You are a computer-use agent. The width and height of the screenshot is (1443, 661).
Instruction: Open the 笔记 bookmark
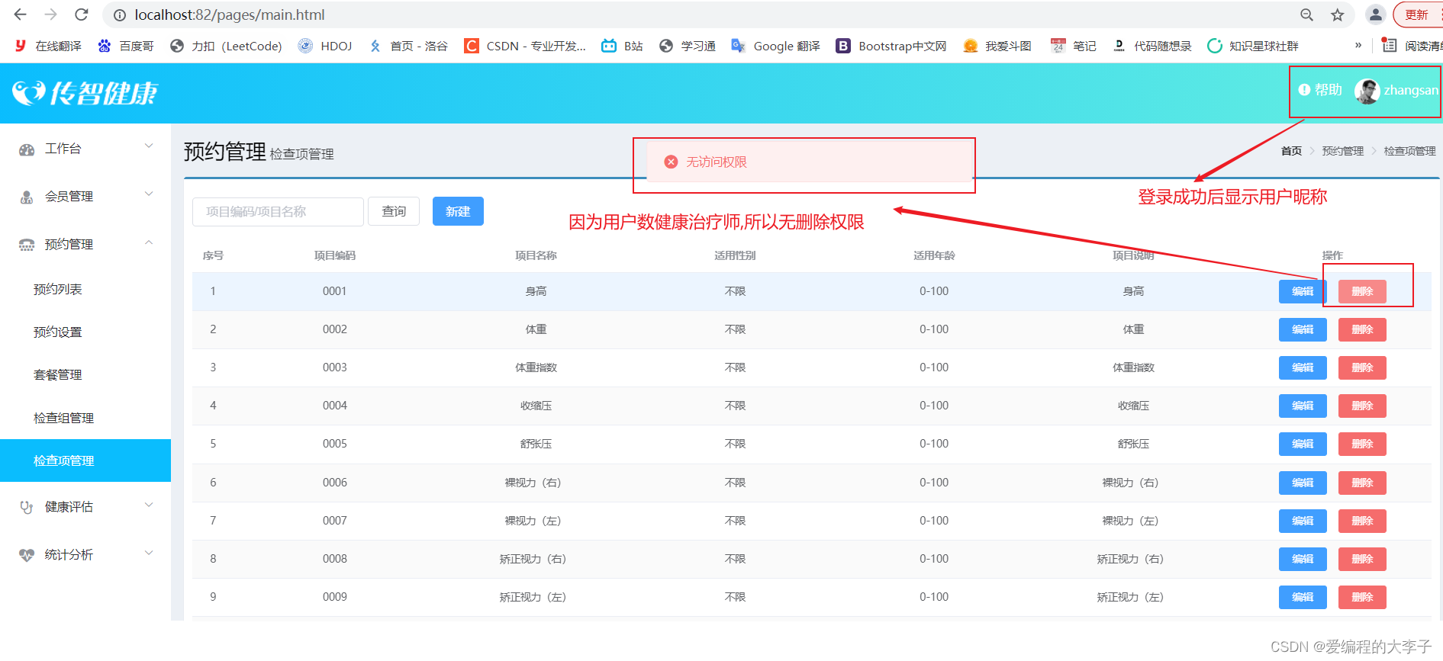1074,46
